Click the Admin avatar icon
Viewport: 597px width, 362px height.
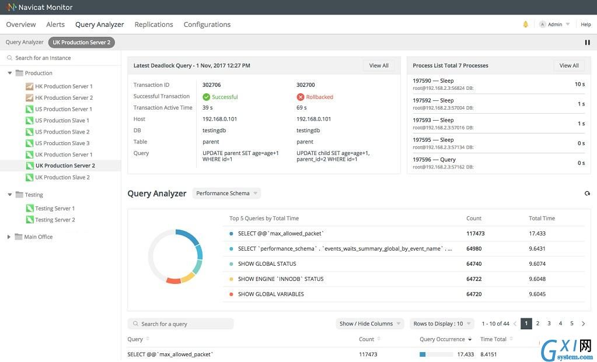pos(543,24)
